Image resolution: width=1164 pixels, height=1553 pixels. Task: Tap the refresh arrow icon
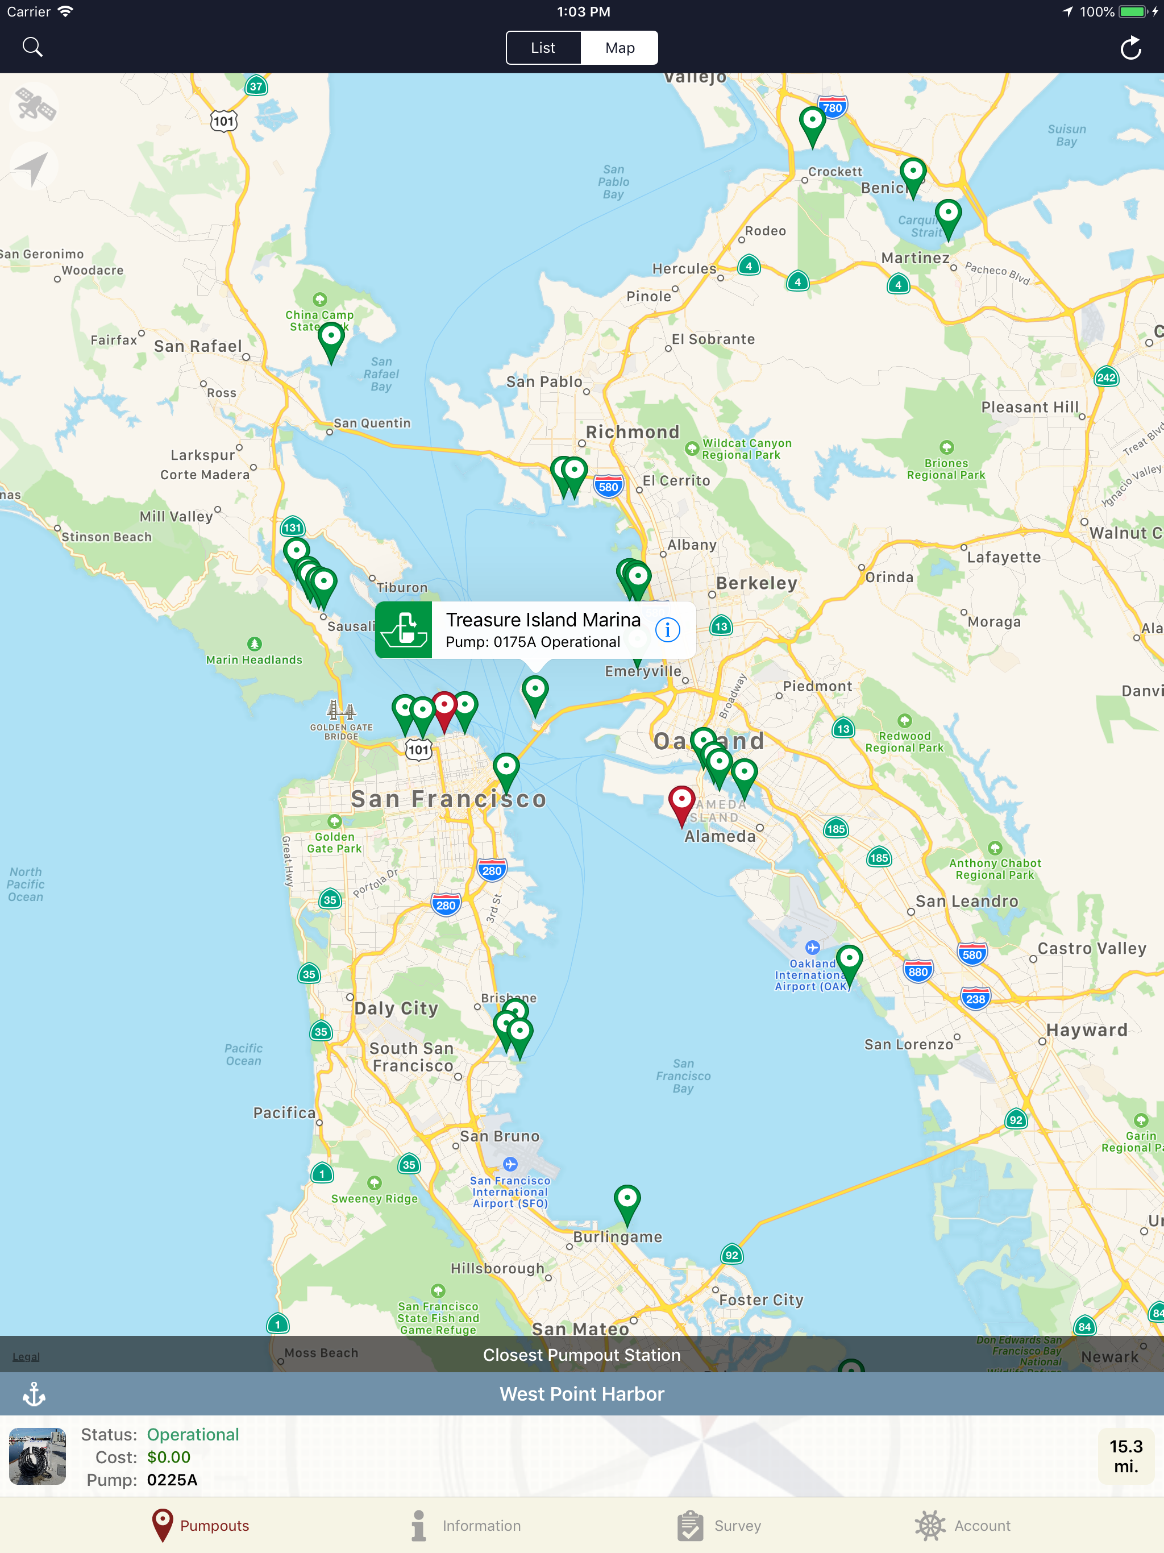1130,48
